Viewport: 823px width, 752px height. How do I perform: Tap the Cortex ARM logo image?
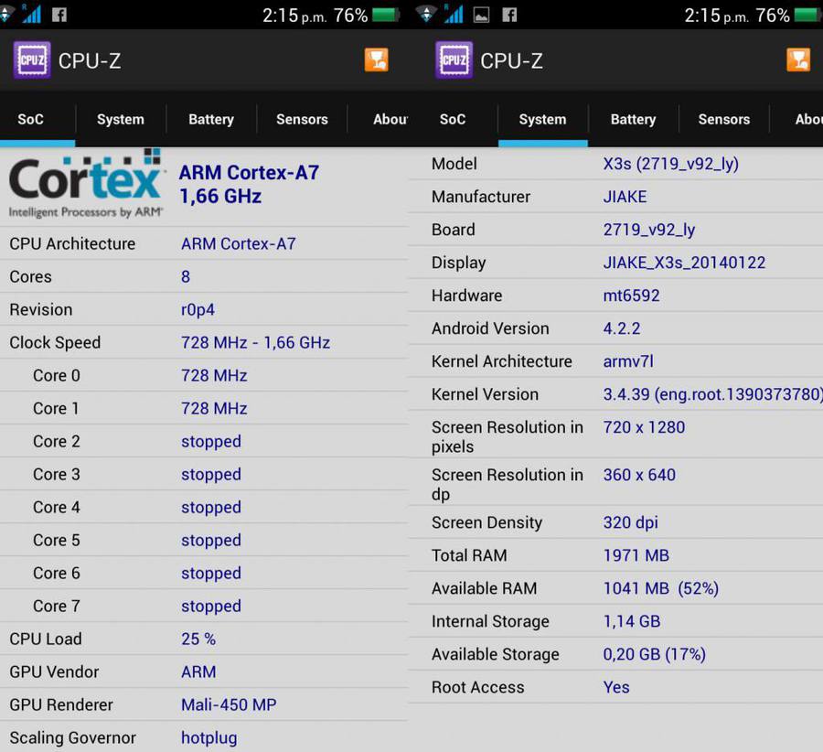(86, 184)
